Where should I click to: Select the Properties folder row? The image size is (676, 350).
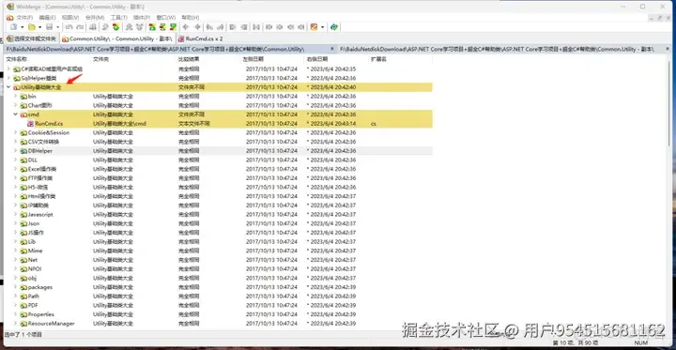pyautogui.click(x=218, y=314)
